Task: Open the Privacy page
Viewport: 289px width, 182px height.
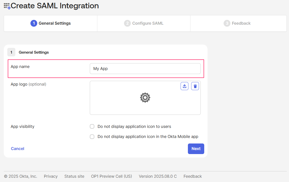Action: 51,176
